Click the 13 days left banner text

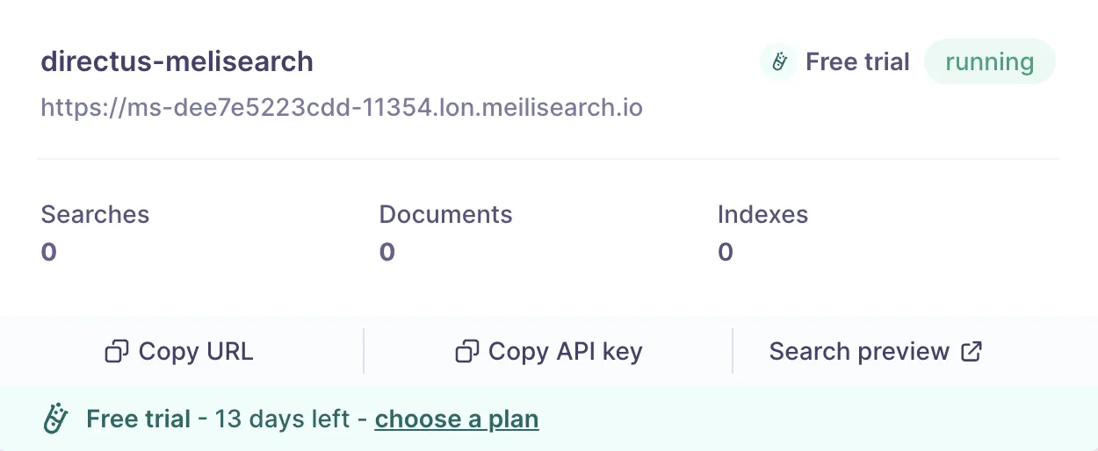click(x=282, y=419)
